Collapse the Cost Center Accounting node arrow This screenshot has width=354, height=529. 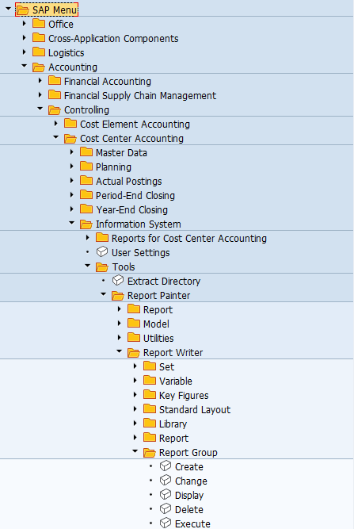tap(55, 137)
